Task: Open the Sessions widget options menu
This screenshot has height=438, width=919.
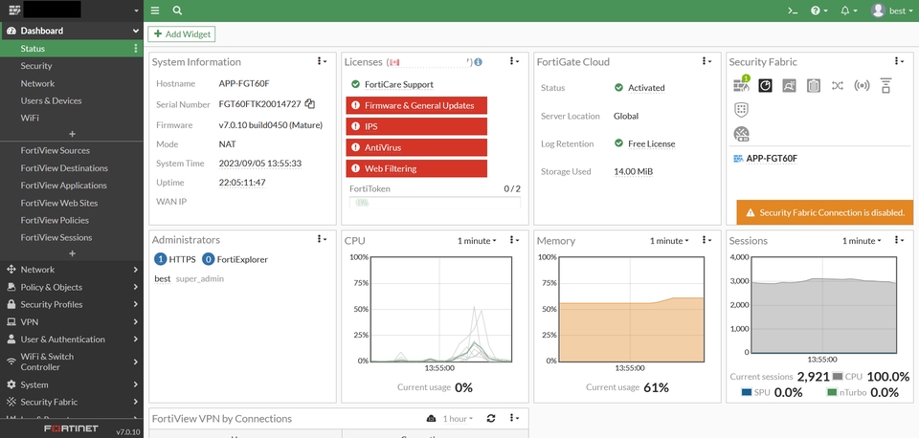Action: coord(899,240)
